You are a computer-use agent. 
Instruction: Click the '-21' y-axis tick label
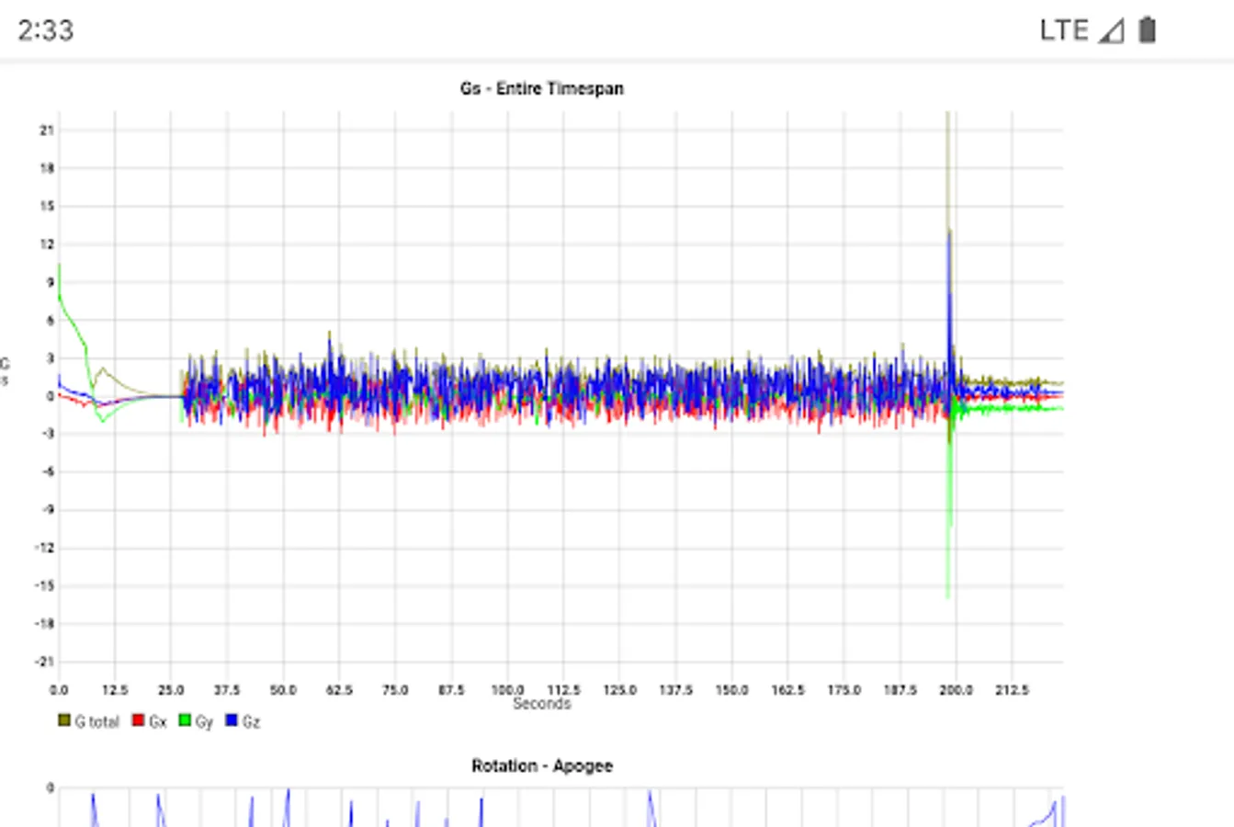(x=45, y=662)
